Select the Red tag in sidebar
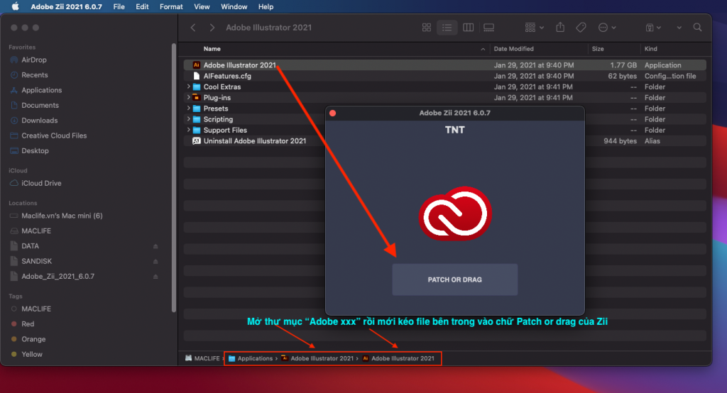The height and width of the screenshot is (393, 727). (27, 324)
